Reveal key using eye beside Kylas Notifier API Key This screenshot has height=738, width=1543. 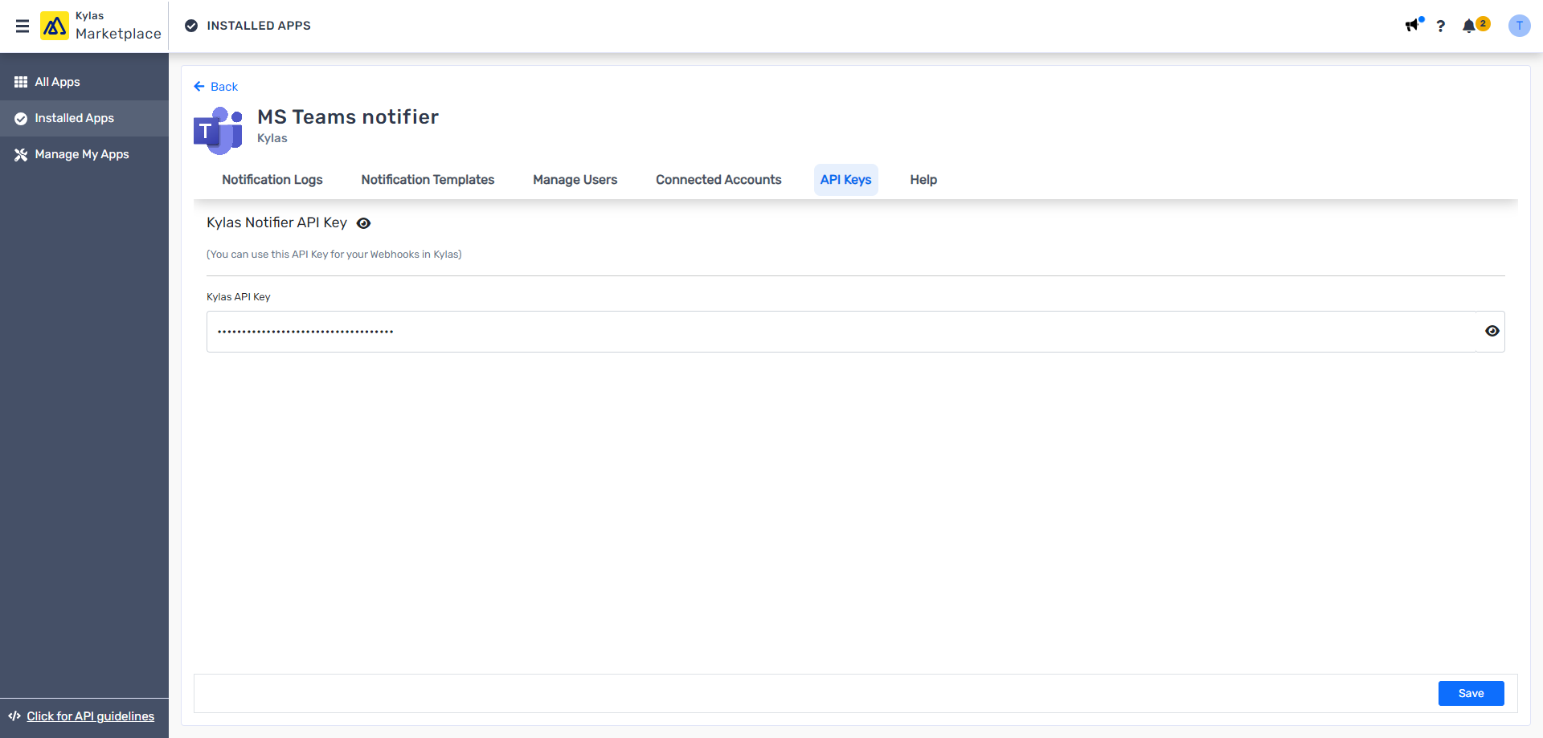tap(363, 223)
